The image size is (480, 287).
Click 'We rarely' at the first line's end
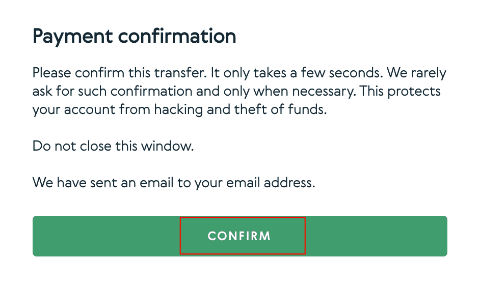(x=416, y=73)
